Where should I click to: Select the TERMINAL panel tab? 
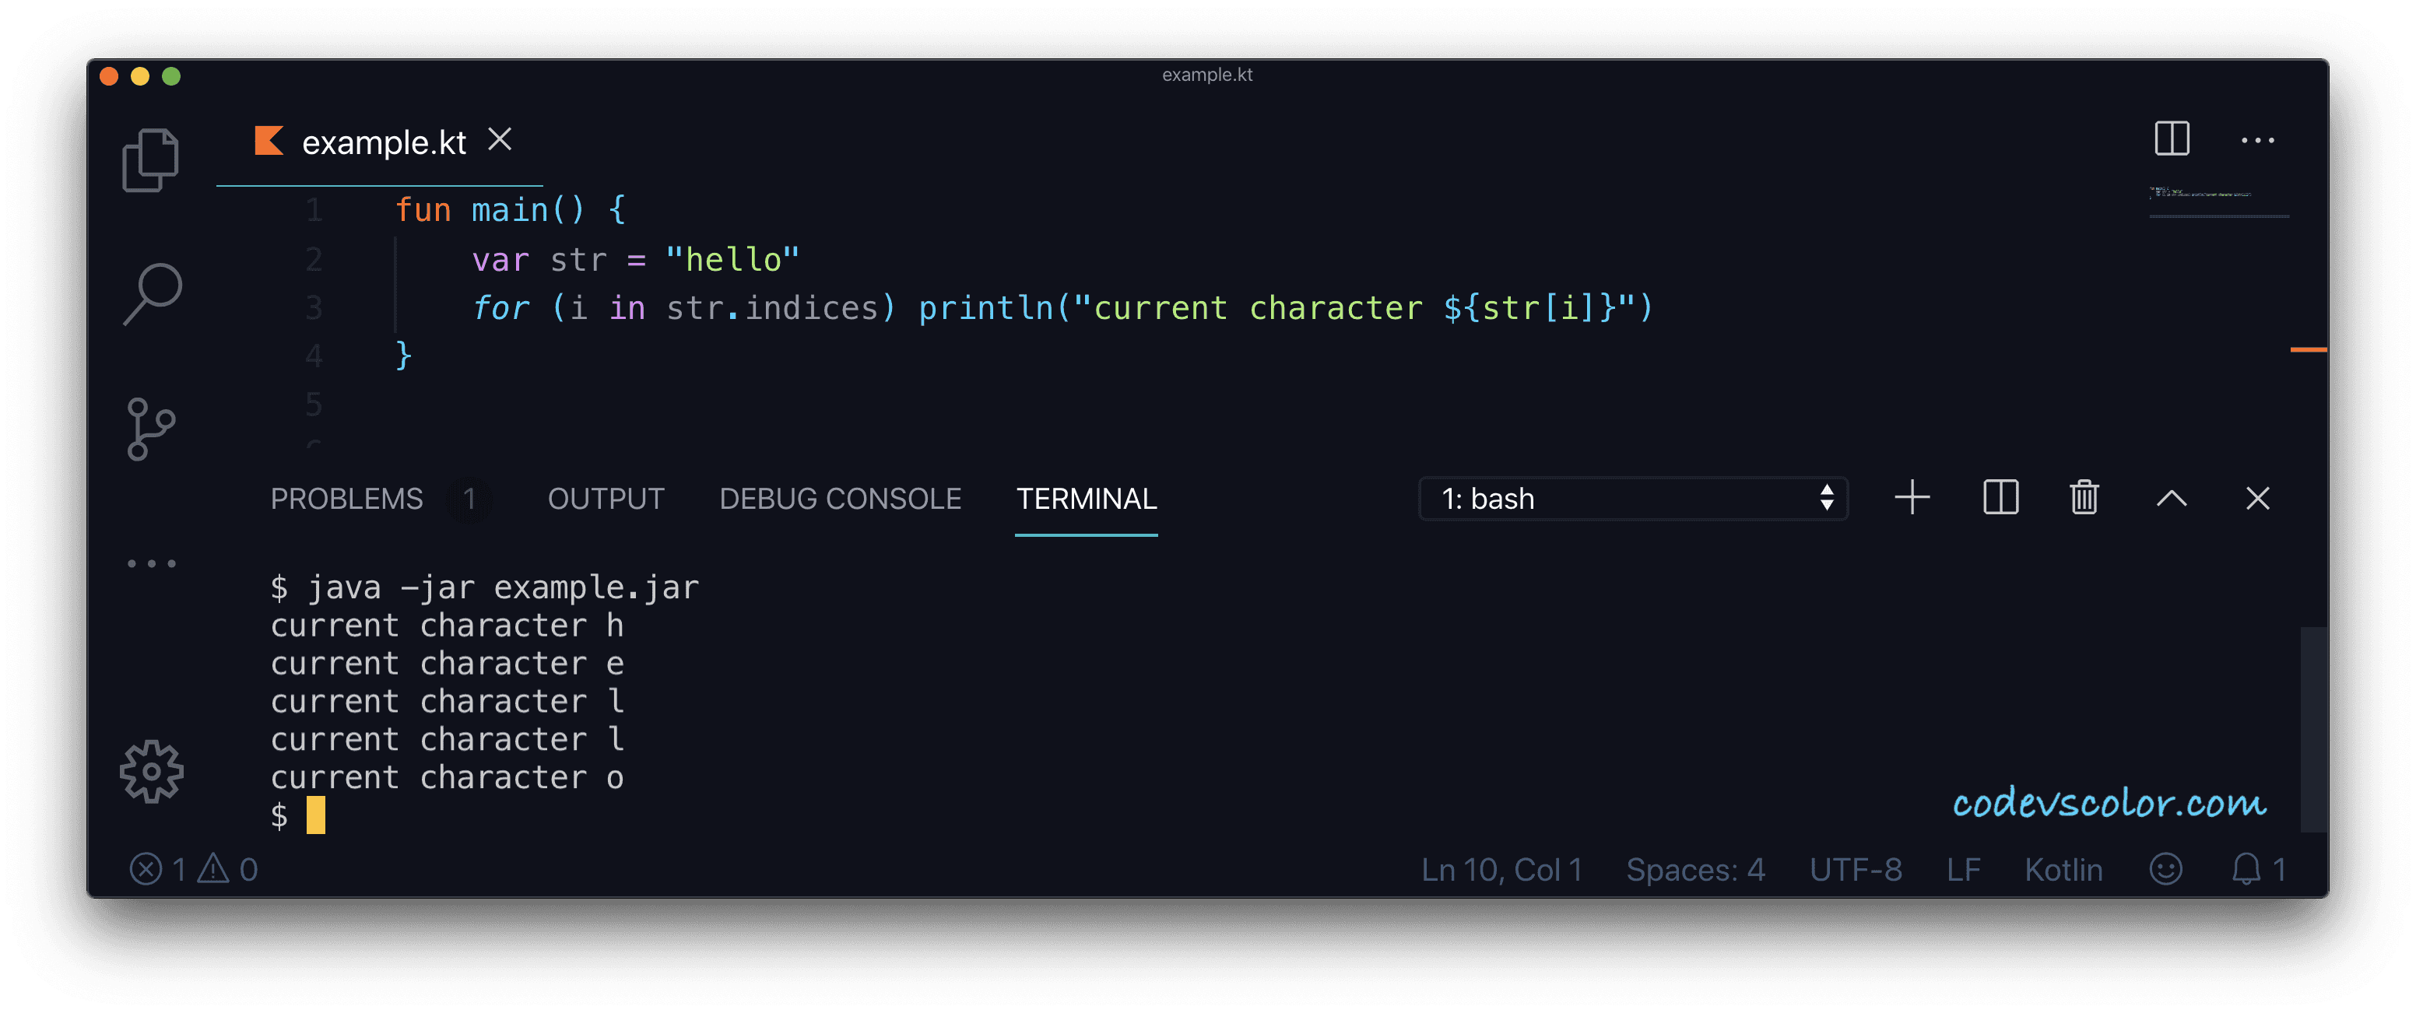1086,499
